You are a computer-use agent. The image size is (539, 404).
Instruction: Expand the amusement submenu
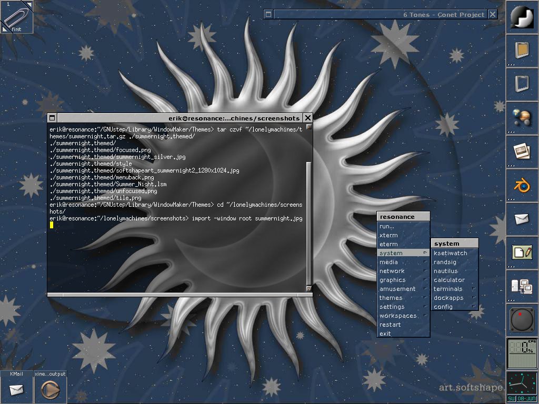coord(404,289)
